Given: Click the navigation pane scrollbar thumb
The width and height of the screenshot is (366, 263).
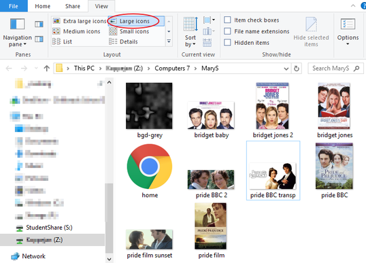Looking at the screenshot, I should (x=109, y=218).
